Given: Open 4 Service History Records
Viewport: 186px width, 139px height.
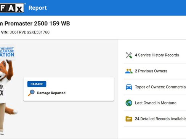Looking at the screenshot, I should (x=155, y=55).
